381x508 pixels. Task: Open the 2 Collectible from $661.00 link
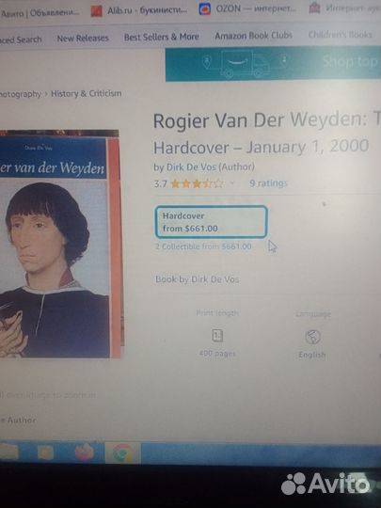[x=203, y=246]
